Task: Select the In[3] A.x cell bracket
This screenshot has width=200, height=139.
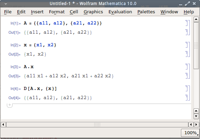Action: click(187, 66)
